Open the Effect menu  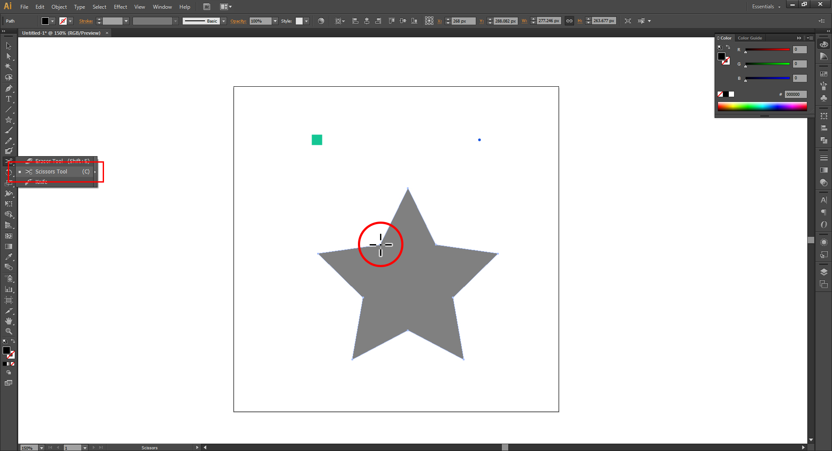point(120,7)
